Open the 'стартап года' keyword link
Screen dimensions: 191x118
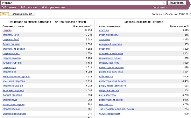[x=10, y=100]
